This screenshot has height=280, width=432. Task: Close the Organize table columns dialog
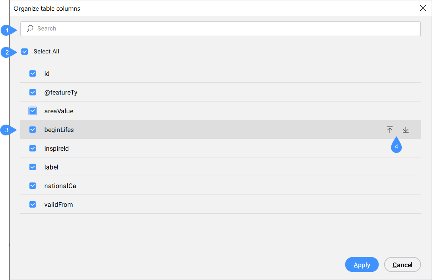point(423,8)
